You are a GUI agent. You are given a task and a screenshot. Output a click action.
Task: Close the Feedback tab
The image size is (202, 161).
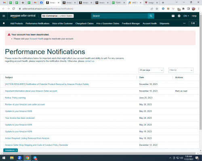(16, 150)
